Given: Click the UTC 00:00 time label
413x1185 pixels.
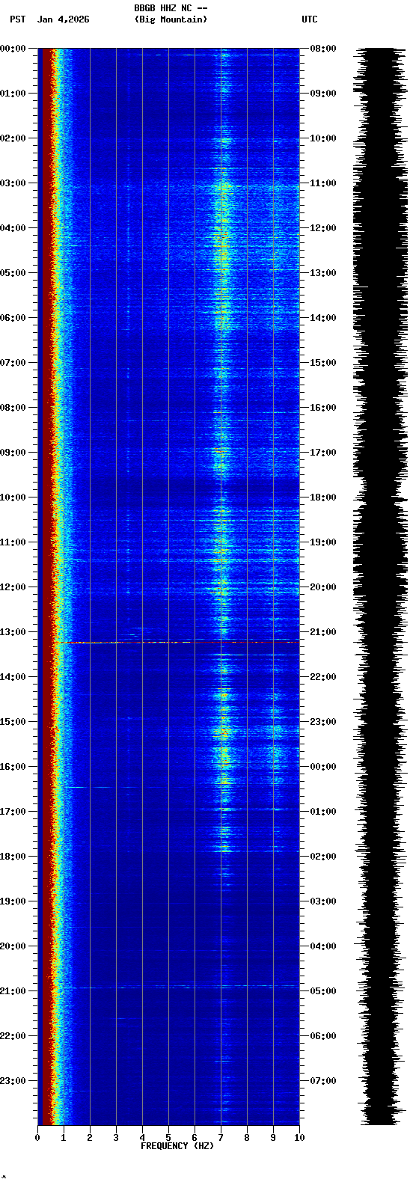Looking at the screenshot, I should [x=323, y=767].
